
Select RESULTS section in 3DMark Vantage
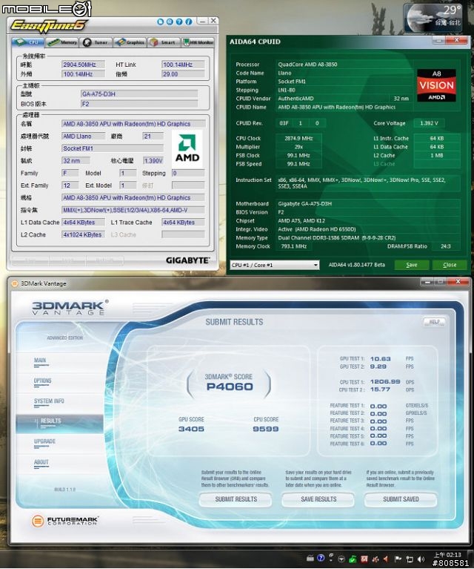tap(59, 424)
